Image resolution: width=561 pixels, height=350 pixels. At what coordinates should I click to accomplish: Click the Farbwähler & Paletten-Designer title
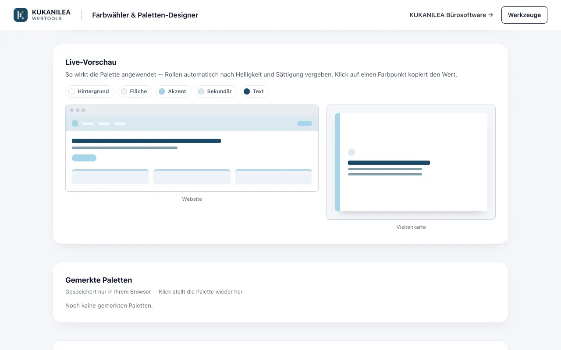[x=145, y=15]
